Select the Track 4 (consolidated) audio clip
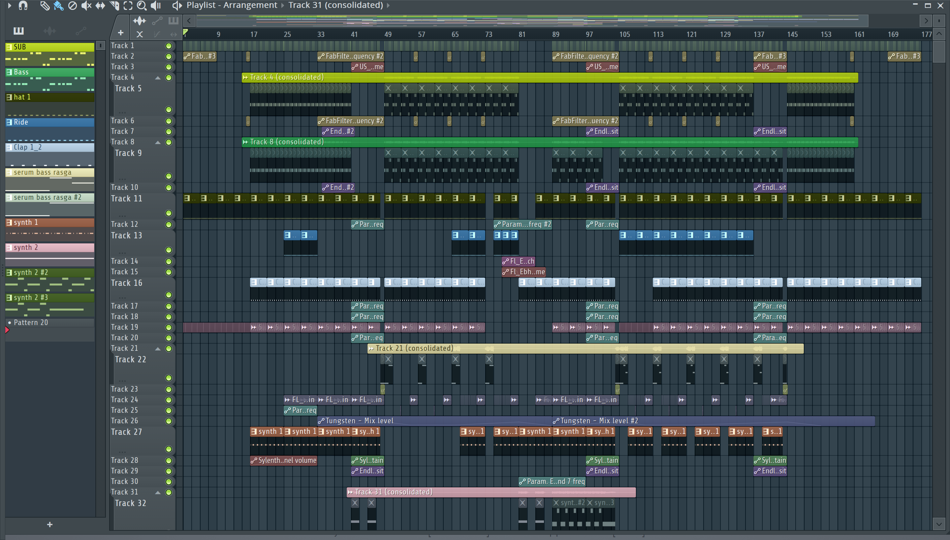The image size is (950, 540). point(550,77)
